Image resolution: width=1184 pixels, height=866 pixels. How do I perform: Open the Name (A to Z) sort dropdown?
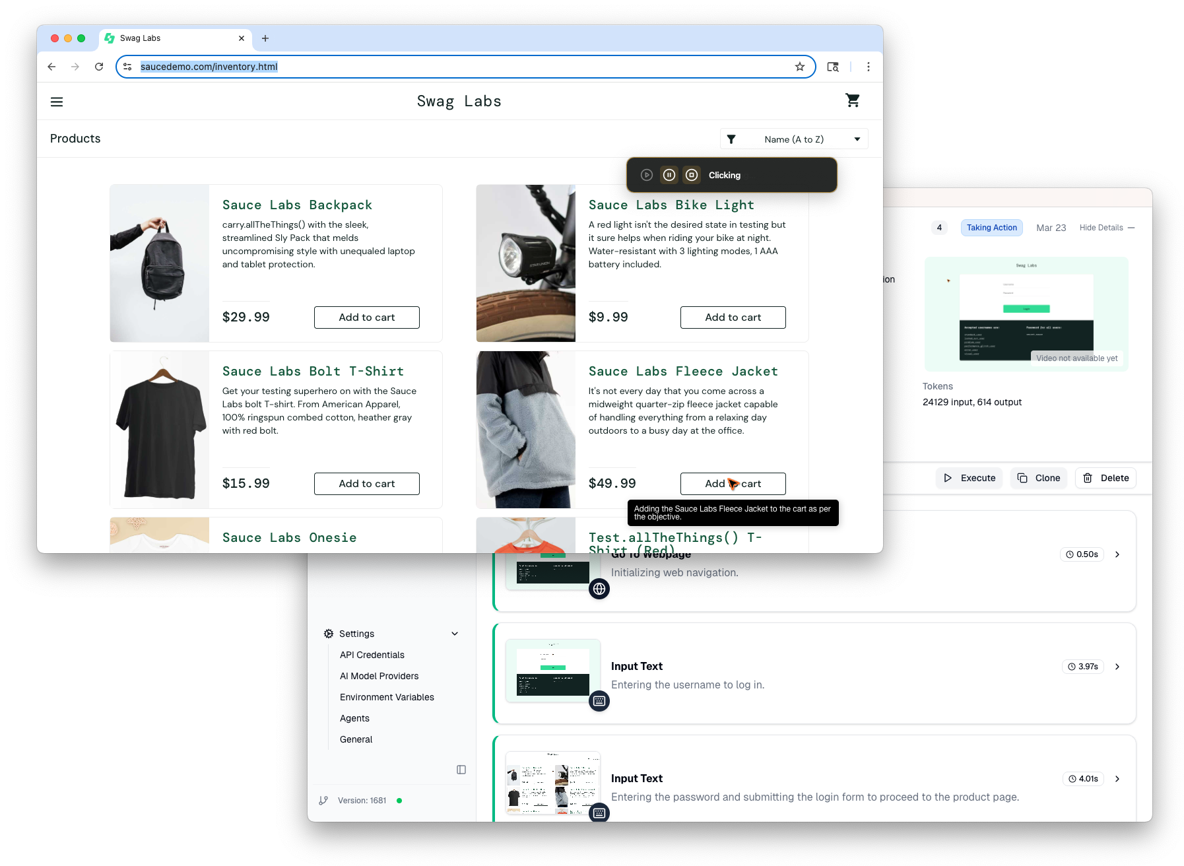(793, 139)
